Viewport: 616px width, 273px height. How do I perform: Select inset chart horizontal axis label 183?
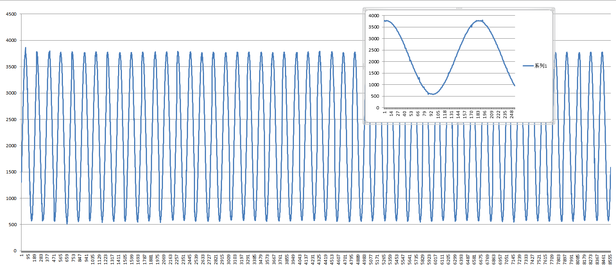[478, 114]
